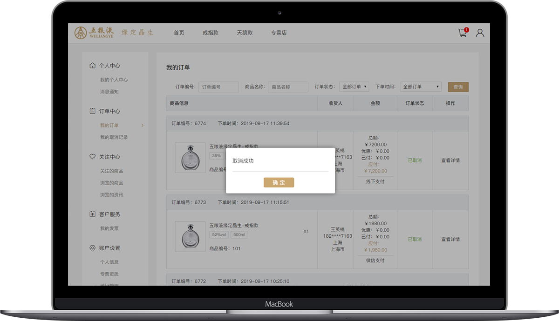Click the 确定 button in the dialog
Image resolution: width=559 pixels, height=321 pixels.
[x=279, y=182]
